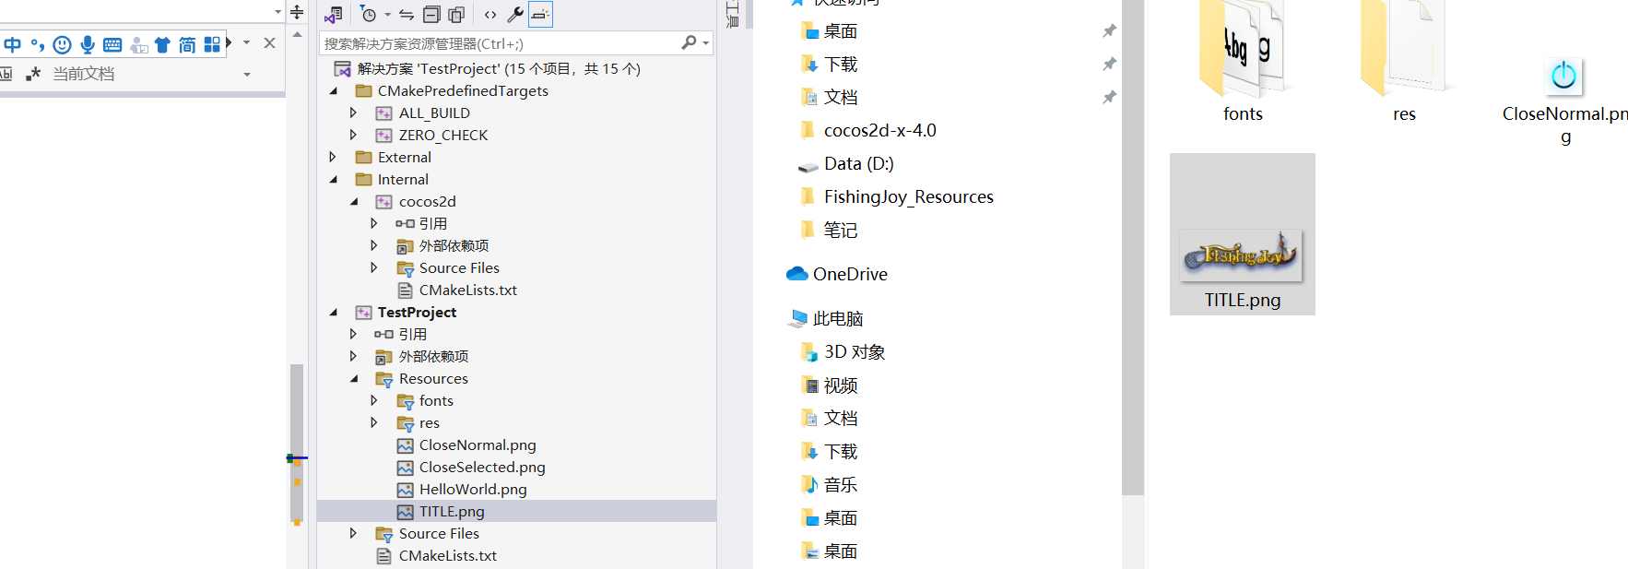
Task: Open 音乐 in Explorer sidebar
Action: (x=840, y=484)
